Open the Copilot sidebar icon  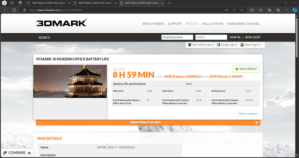coord(295,10)
